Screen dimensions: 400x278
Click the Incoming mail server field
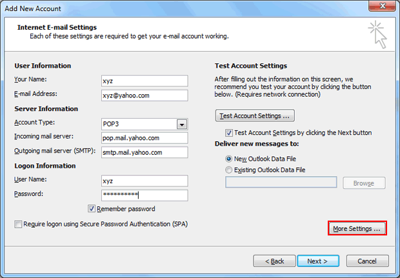point(145,138)
